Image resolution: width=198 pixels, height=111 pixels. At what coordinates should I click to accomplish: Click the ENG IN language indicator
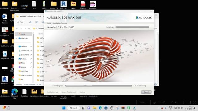(x=170, y=108)
